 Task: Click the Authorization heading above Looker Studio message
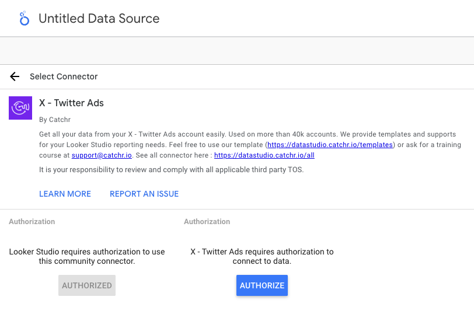(x=32, y=222)
